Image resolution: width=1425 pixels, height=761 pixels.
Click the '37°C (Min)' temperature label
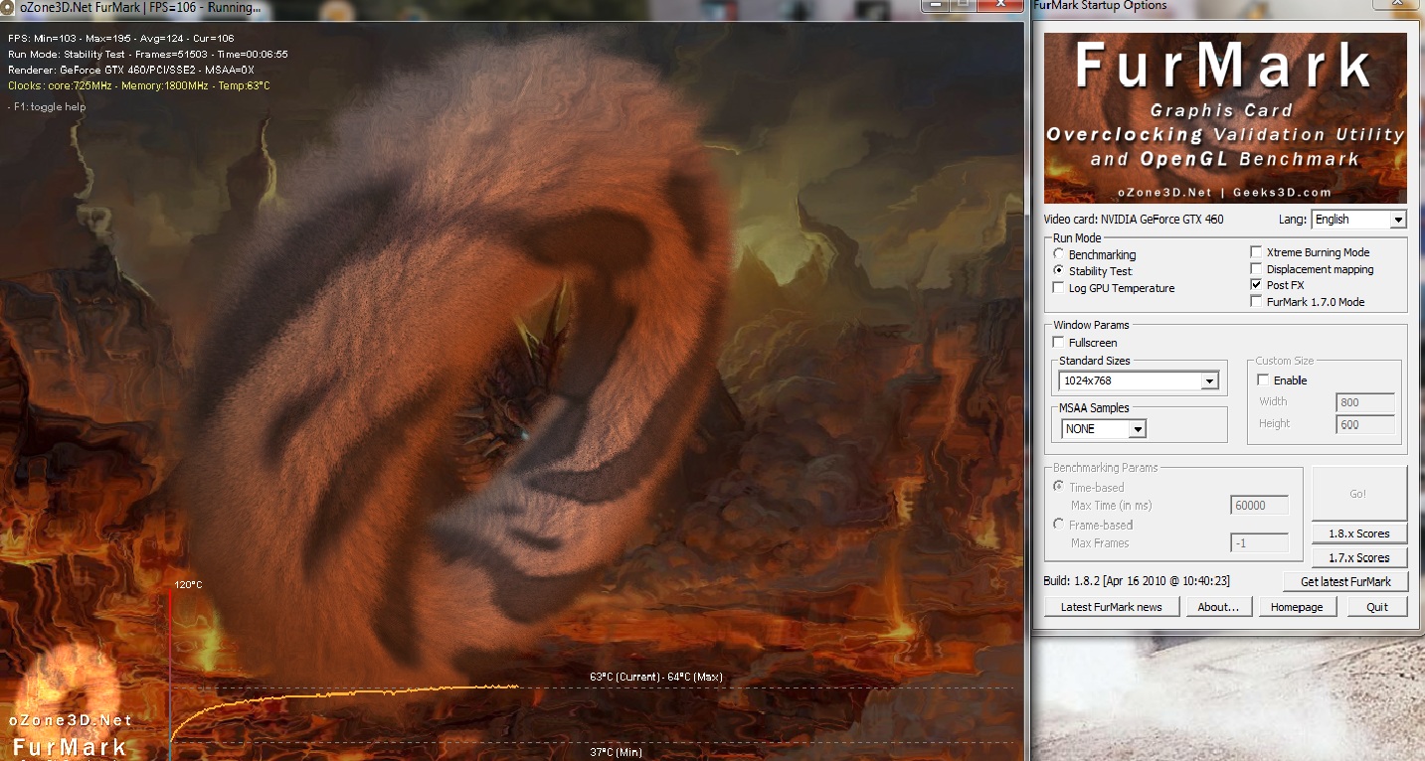(x=616, y=752)
